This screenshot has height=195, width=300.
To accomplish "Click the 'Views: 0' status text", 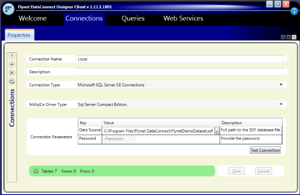I will point(68,171).
